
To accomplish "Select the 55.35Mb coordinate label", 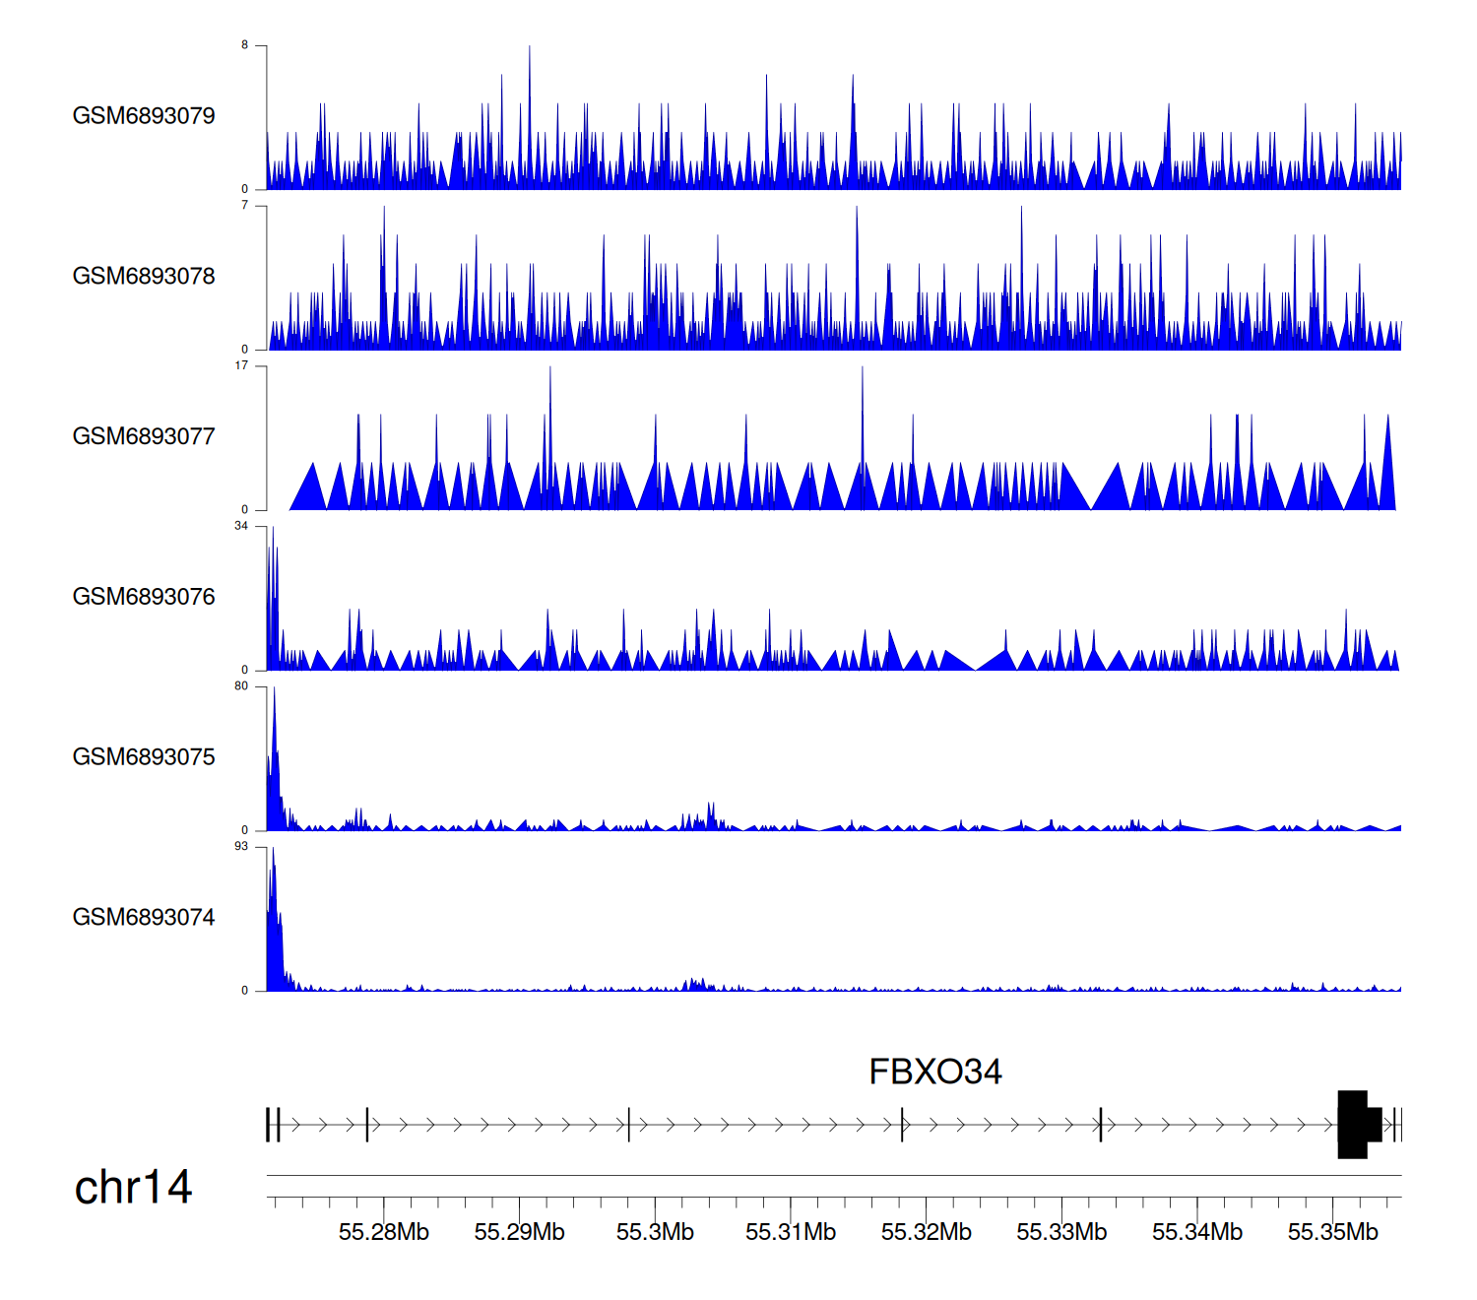I will coord(1332,1232).
